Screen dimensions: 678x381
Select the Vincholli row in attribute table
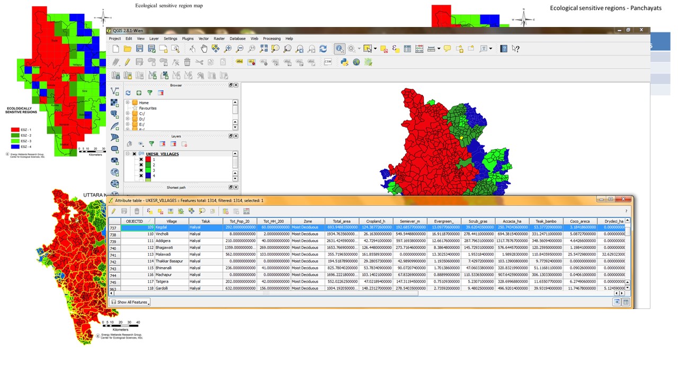point(162,234)
